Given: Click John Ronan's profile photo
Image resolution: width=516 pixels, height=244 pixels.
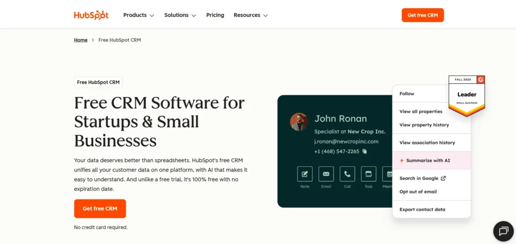Looking at the screenshot, I should click(x=299, y=122).
